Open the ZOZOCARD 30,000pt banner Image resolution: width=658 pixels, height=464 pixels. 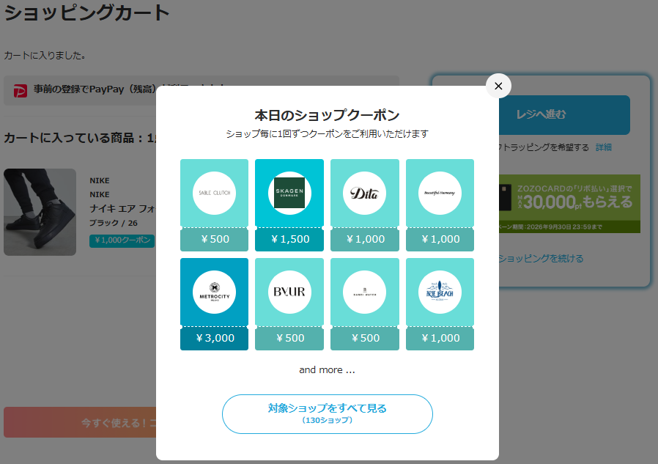[569, 204]
